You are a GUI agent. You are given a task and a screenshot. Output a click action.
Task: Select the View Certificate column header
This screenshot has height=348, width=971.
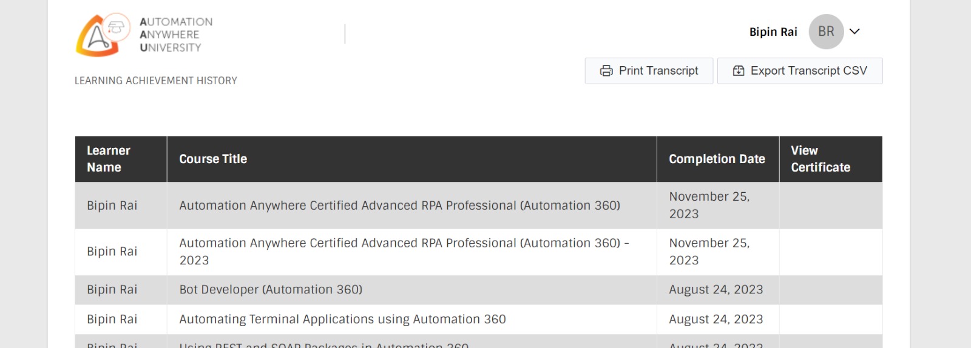(x=831, y=159)
